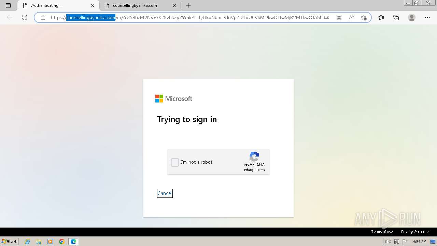
Task: Open the Action Center flag icon
Action: [405, 242]
